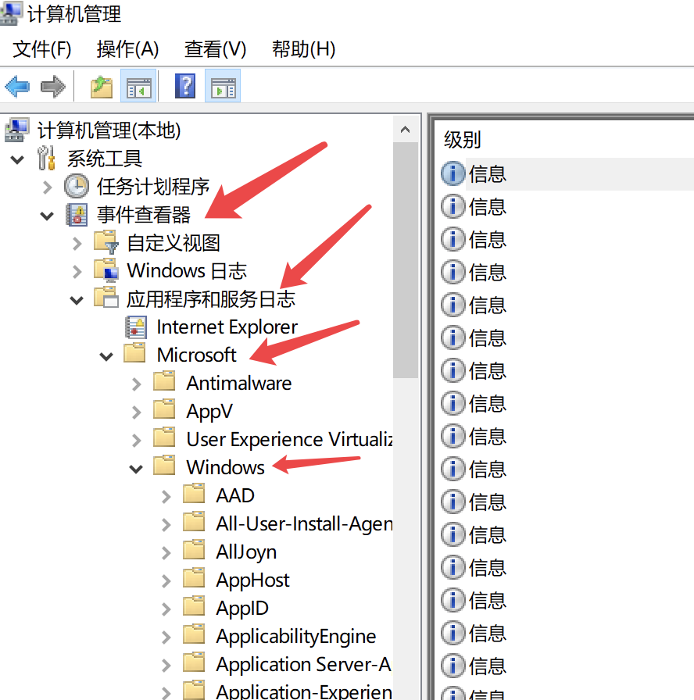Click the Internet Explorer log icon
Viewport: 694px width, 700px height.
click(x=136, y=327)
